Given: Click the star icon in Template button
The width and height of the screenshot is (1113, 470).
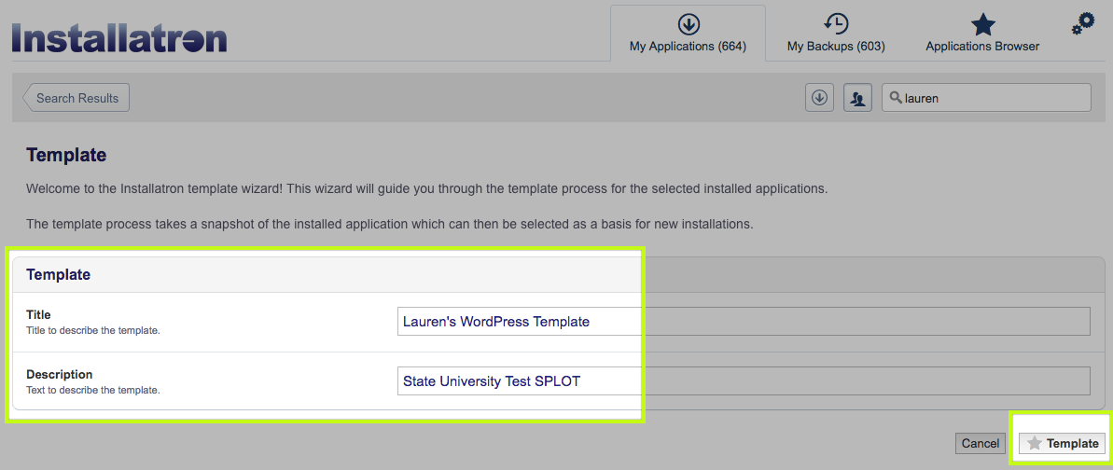Looking at the screenshot, I should click(x=1035, y=443).
